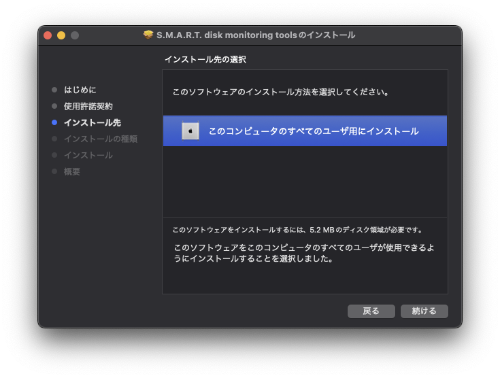Click the Mac computer icon in the destination row
The image size is (500, 378).
[190, 131]
